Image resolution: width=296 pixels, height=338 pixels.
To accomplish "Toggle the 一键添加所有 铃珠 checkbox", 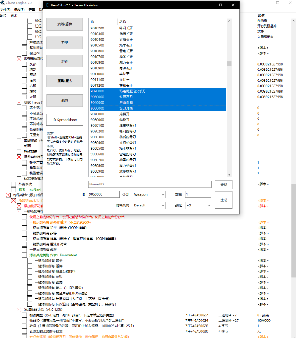I will pyautogui.click(x=30, y=277).
